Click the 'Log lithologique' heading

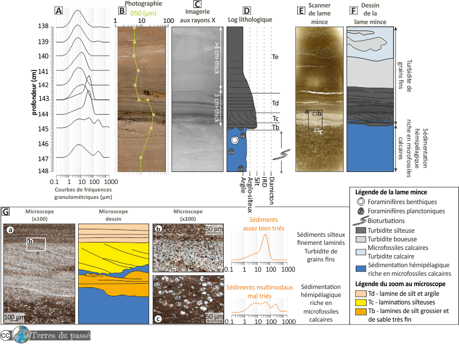tap(250, 19)
